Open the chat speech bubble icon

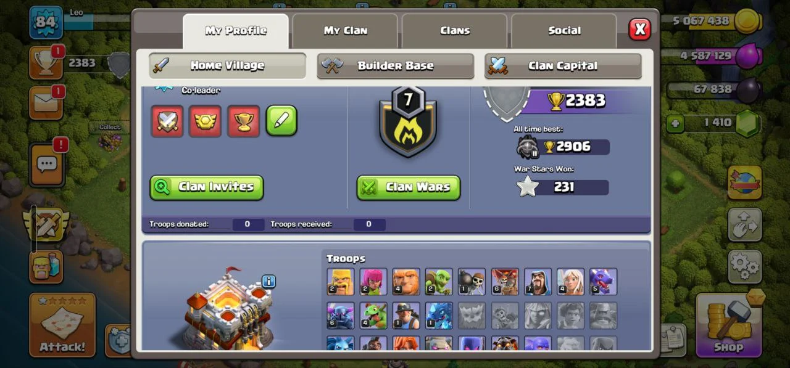[47, 165]
